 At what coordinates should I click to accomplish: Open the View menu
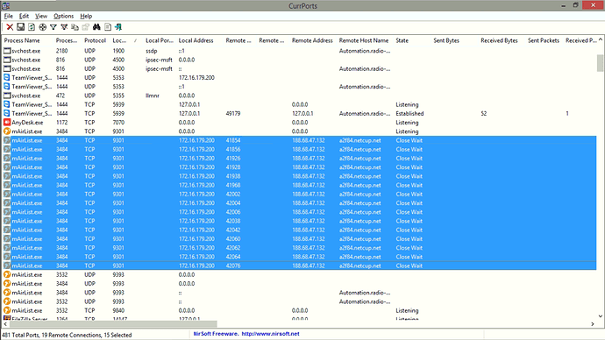(x=41, y=16)
